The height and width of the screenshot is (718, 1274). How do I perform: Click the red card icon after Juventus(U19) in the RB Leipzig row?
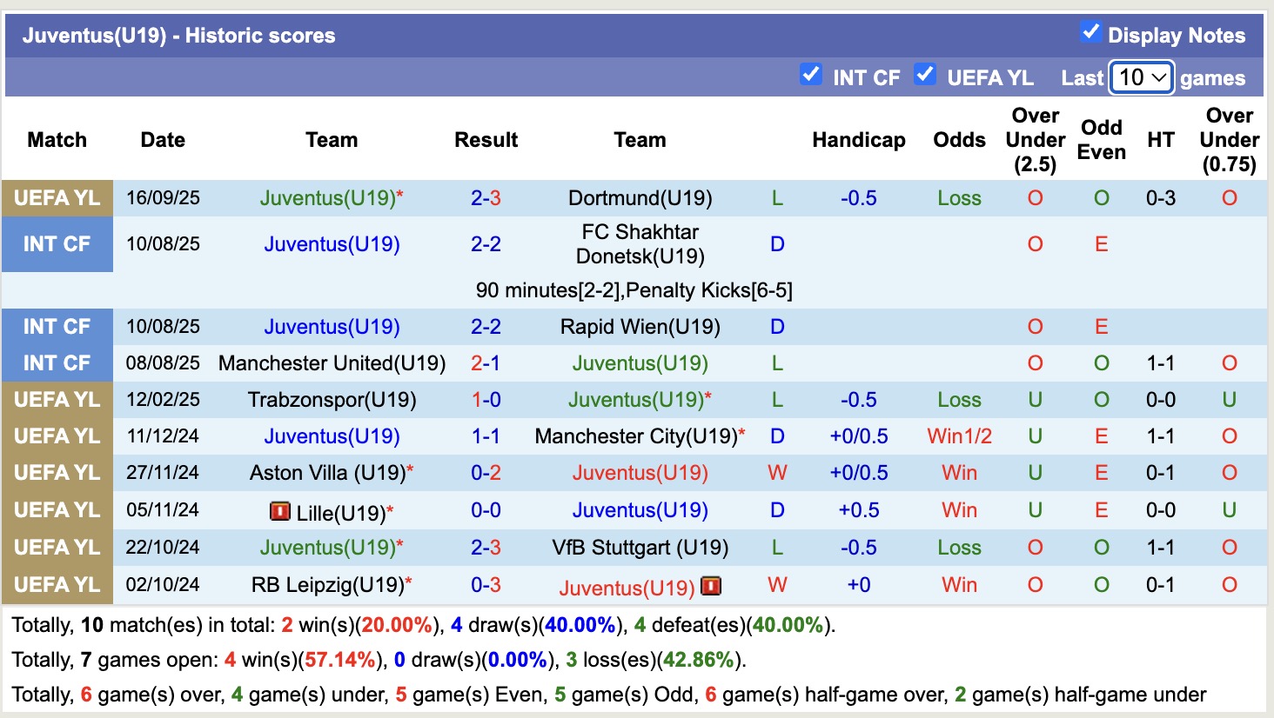[711, 586]
